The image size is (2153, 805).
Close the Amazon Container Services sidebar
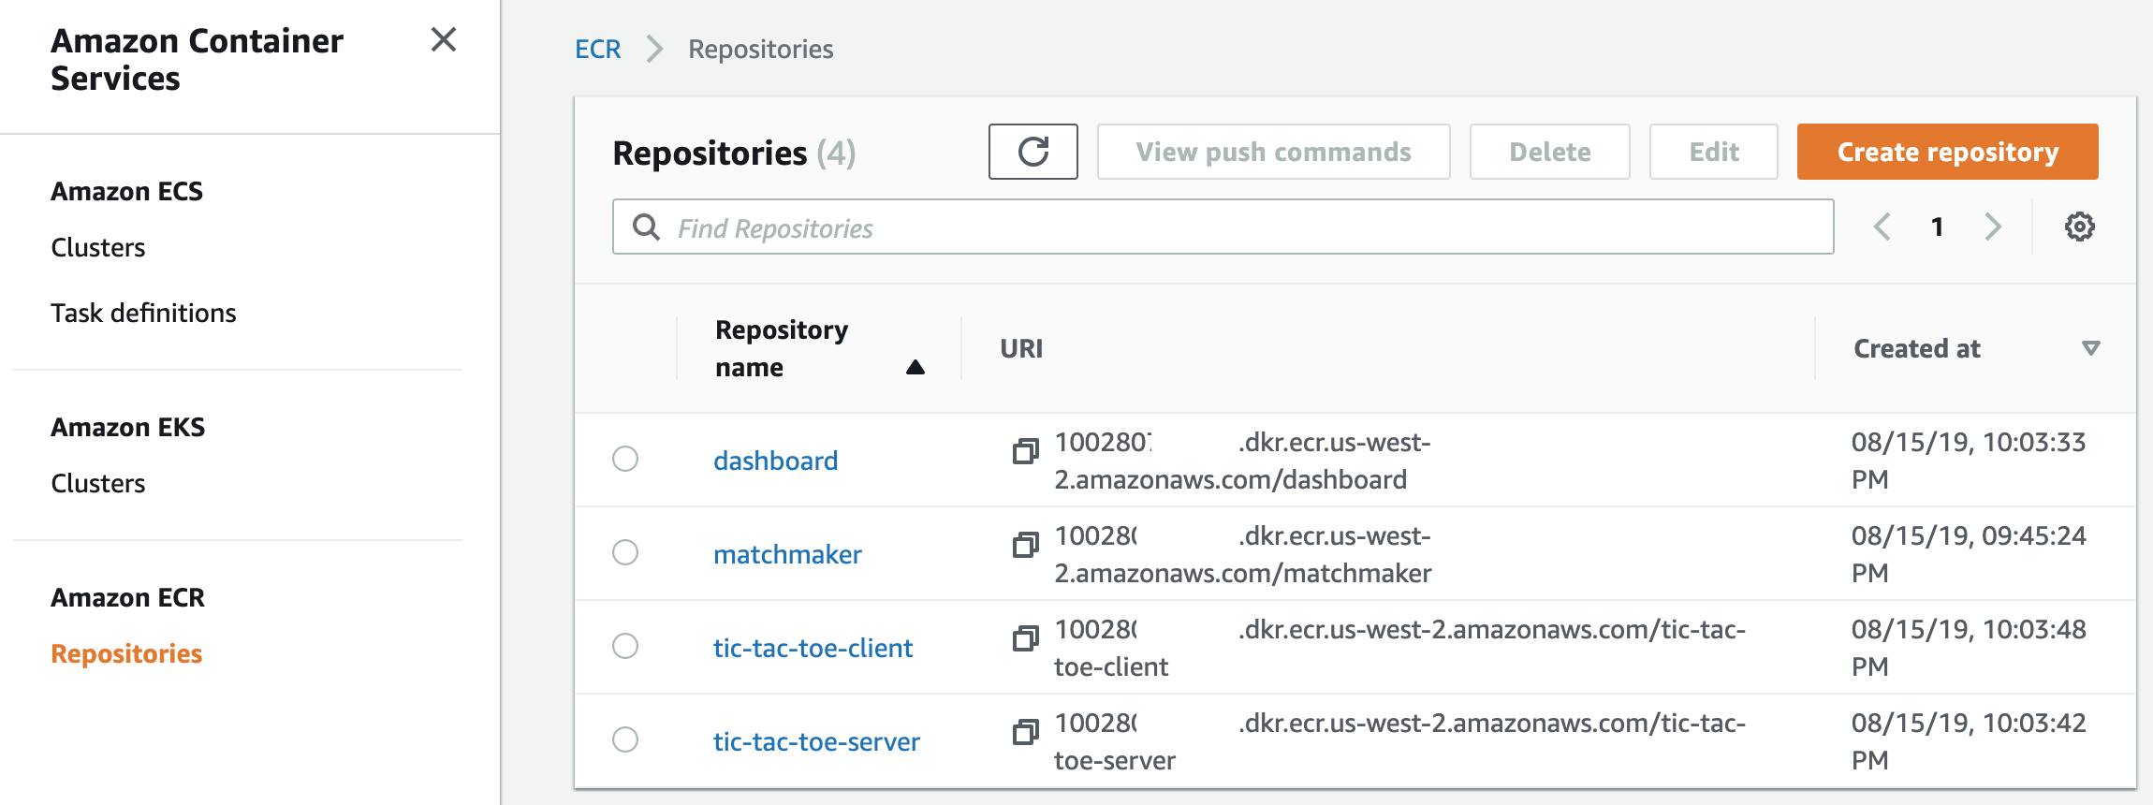coord(444,39)
